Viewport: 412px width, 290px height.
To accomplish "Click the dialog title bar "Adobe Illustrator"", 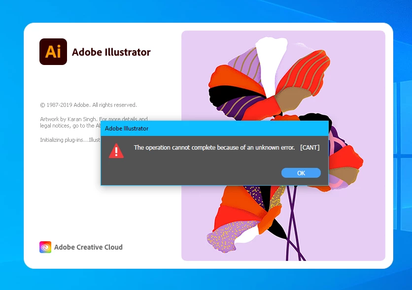I will tap(214, 129).
